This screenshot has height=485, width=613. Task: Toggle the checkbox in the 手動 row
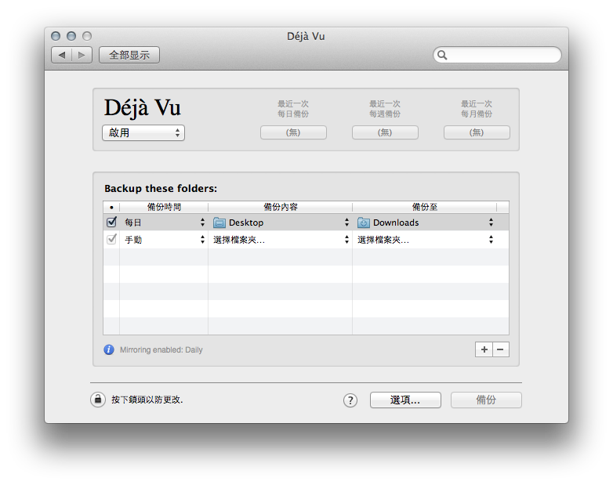pos(111,239)
